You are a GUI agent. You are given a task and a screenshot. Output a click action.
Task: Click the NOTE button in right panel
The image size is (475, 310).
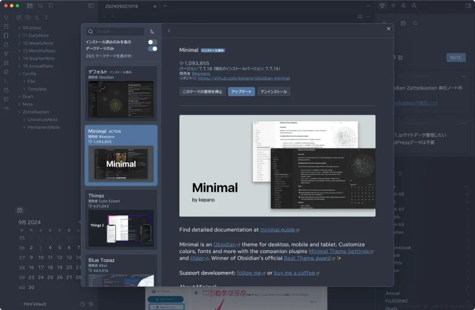(455, 57)
